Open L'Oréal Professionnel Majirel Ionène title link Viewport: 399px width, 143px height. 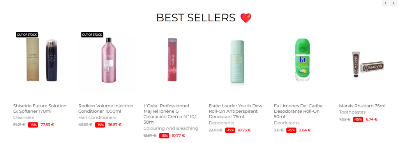tap(170, 114)
